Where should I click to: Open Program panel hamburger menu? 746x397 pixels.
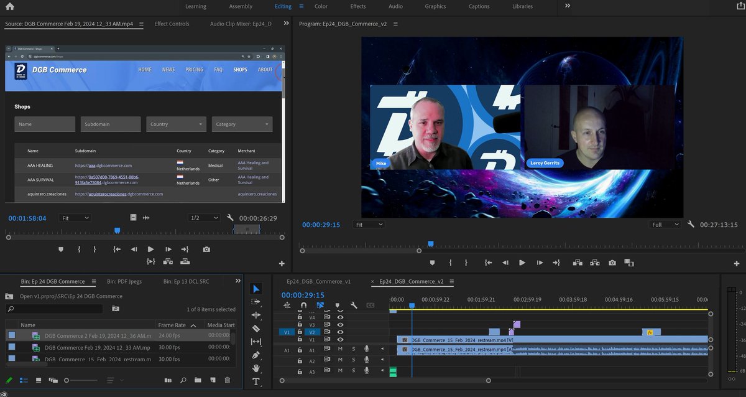point(395,24)
